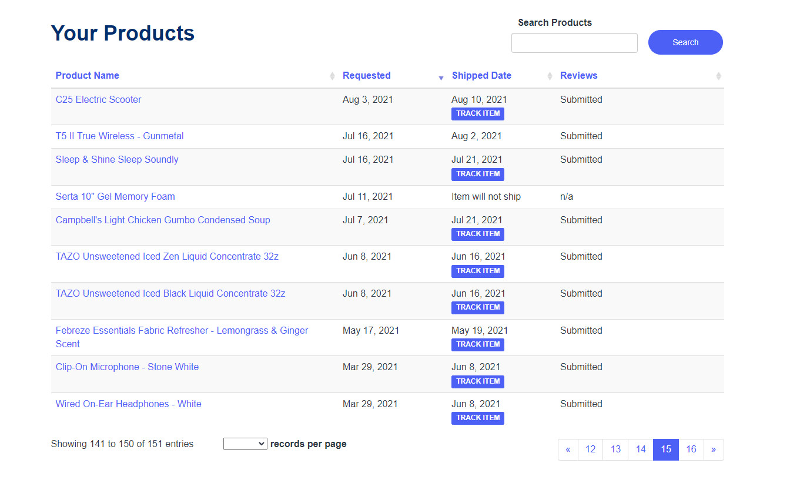Click the Requested column sort arrow

coord(441,77)
